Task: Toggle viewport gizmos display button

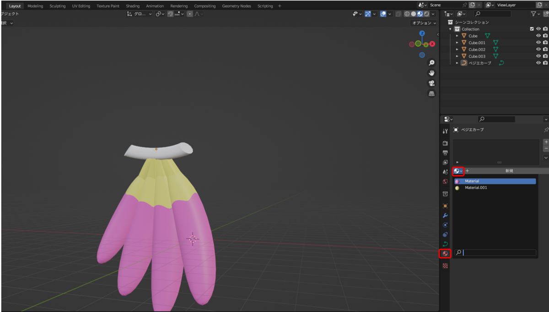Action: point(367,14)
